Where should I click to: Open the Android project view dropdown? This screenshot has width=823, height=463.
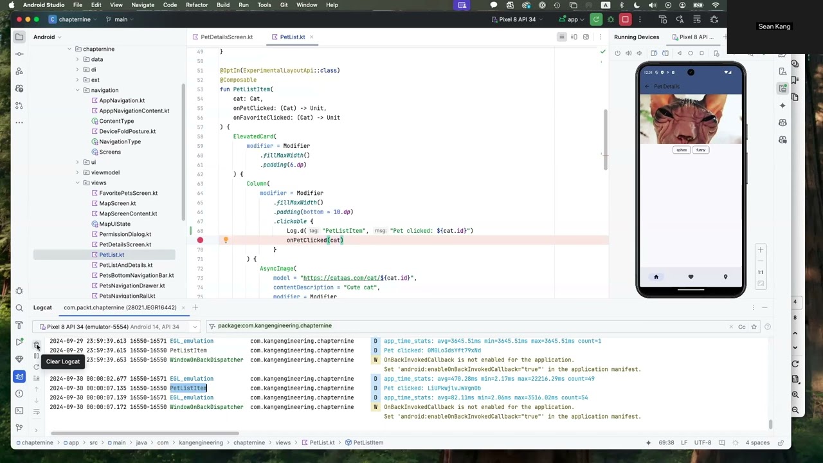coord(48,37)
